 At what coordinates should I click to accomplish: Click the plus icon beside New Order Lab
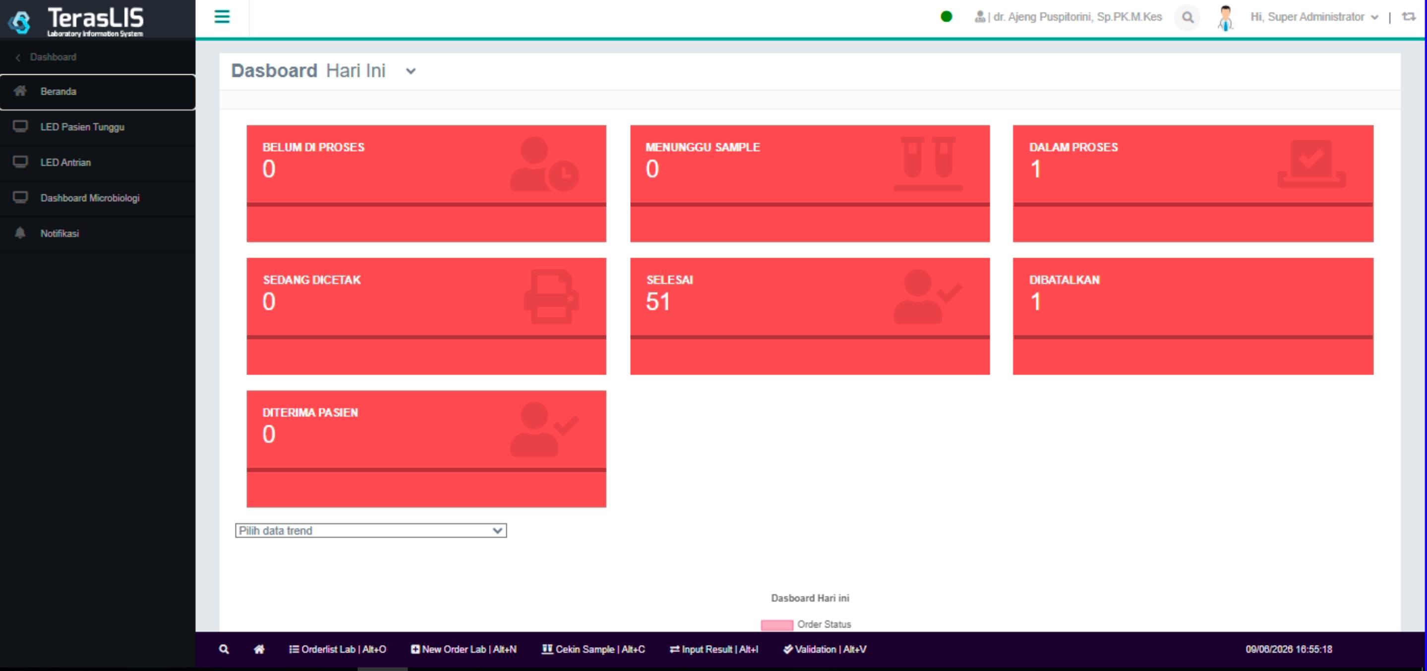pyautogui.click(x=415, y=649)
